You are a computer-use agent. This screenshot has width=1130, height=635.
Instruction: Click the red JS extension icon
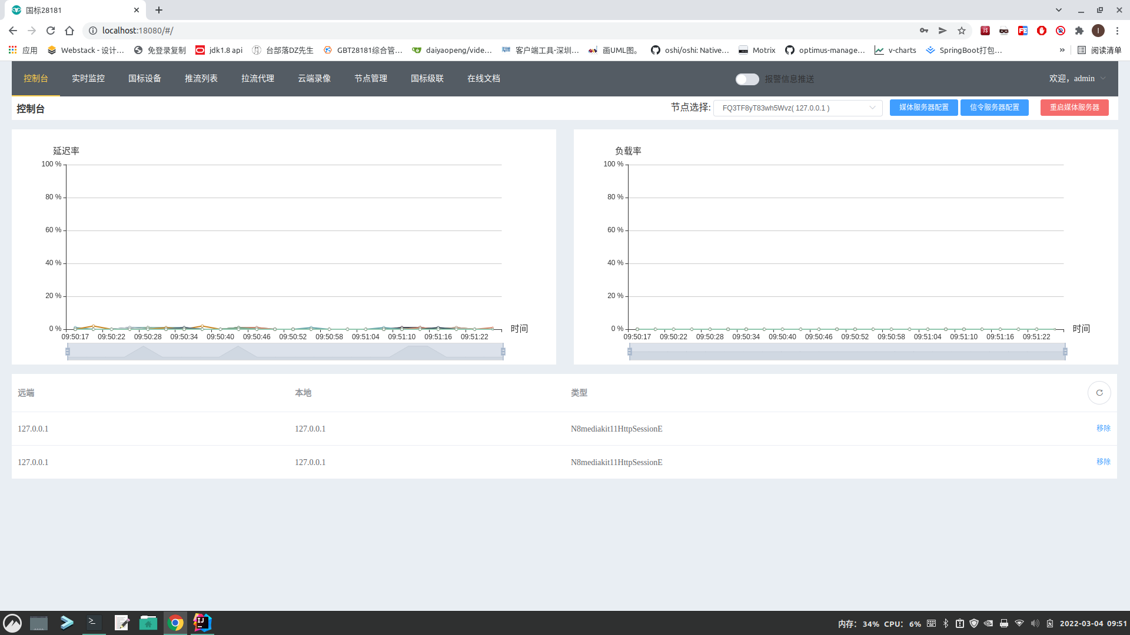[x=985, y=31]
